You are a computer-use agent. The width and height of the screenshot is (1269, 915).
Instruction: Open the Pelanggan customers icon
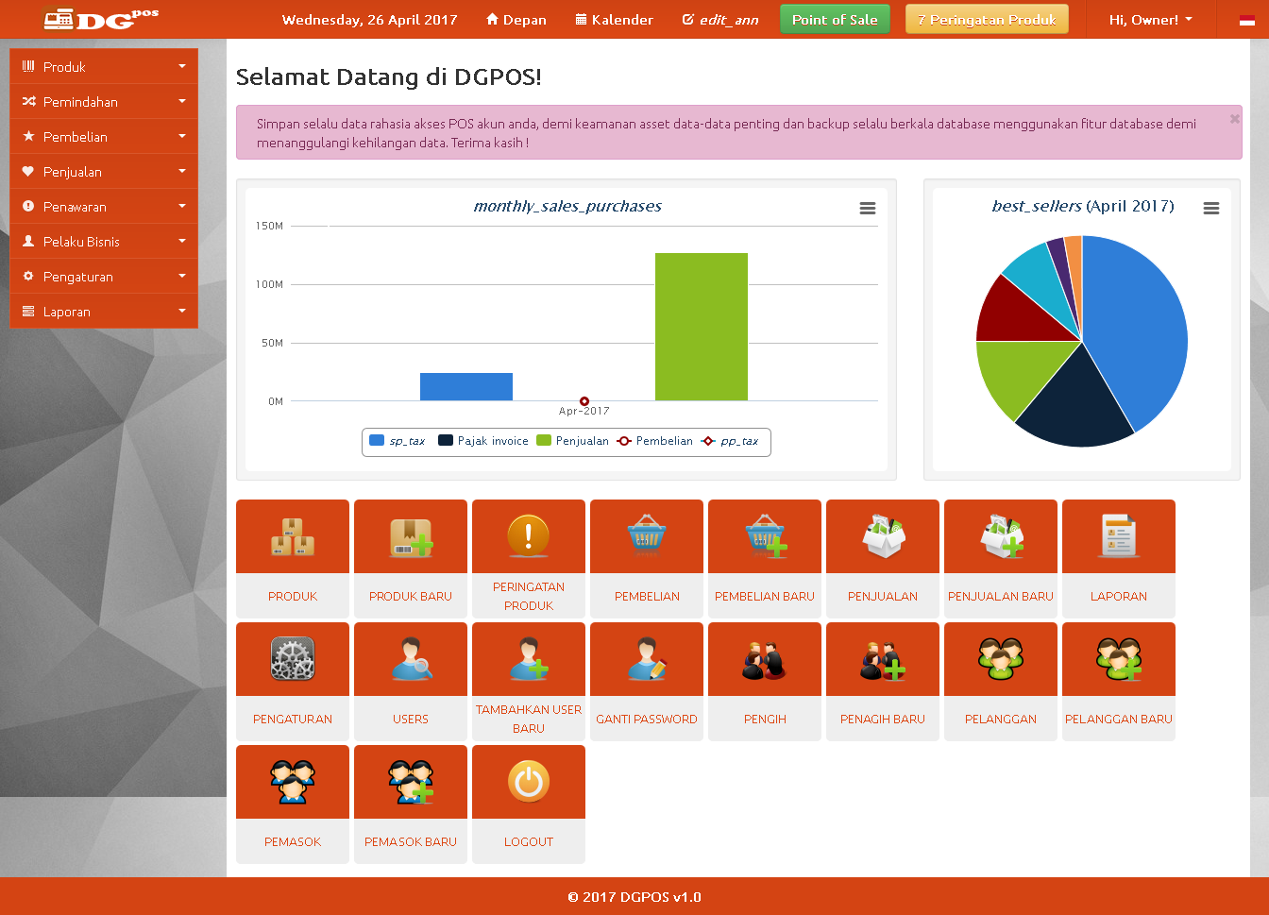[1001, 659]
